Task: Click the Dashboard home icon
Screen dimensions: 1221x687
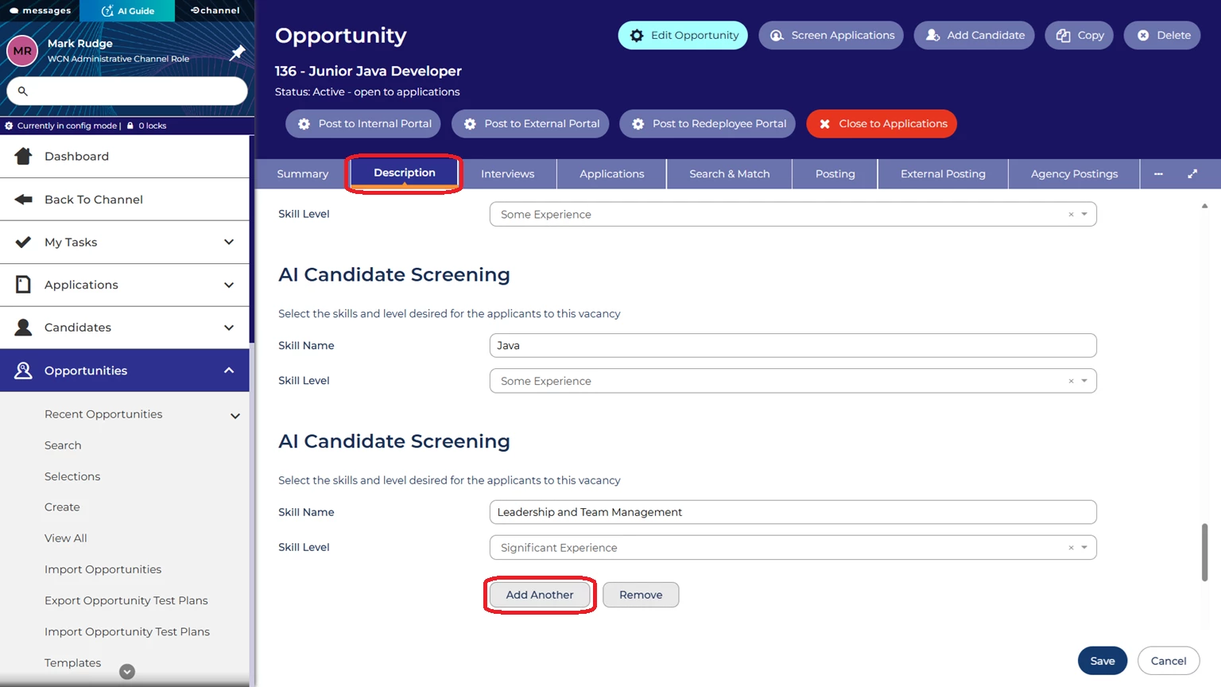Action: click(23, 156)
